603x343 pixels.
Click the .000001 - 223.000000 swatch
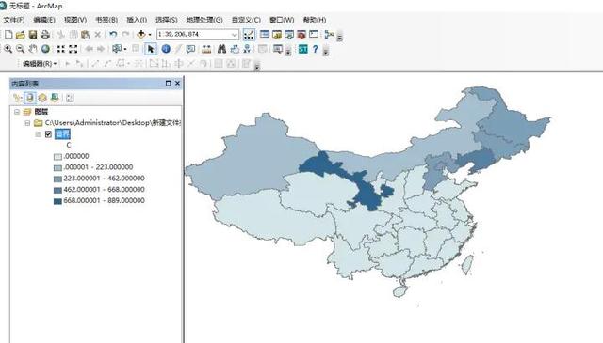coord(57,167)
